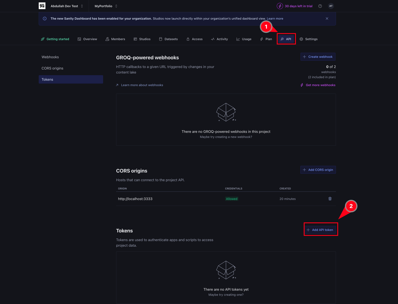Click the 0 of 2 webhooks count
The width and height of the screenshot is (398, 304).
pos(331,67)
